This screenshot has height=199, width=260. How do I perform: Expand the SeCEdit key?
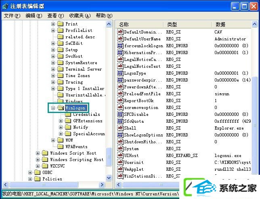[x=53, y=43]
